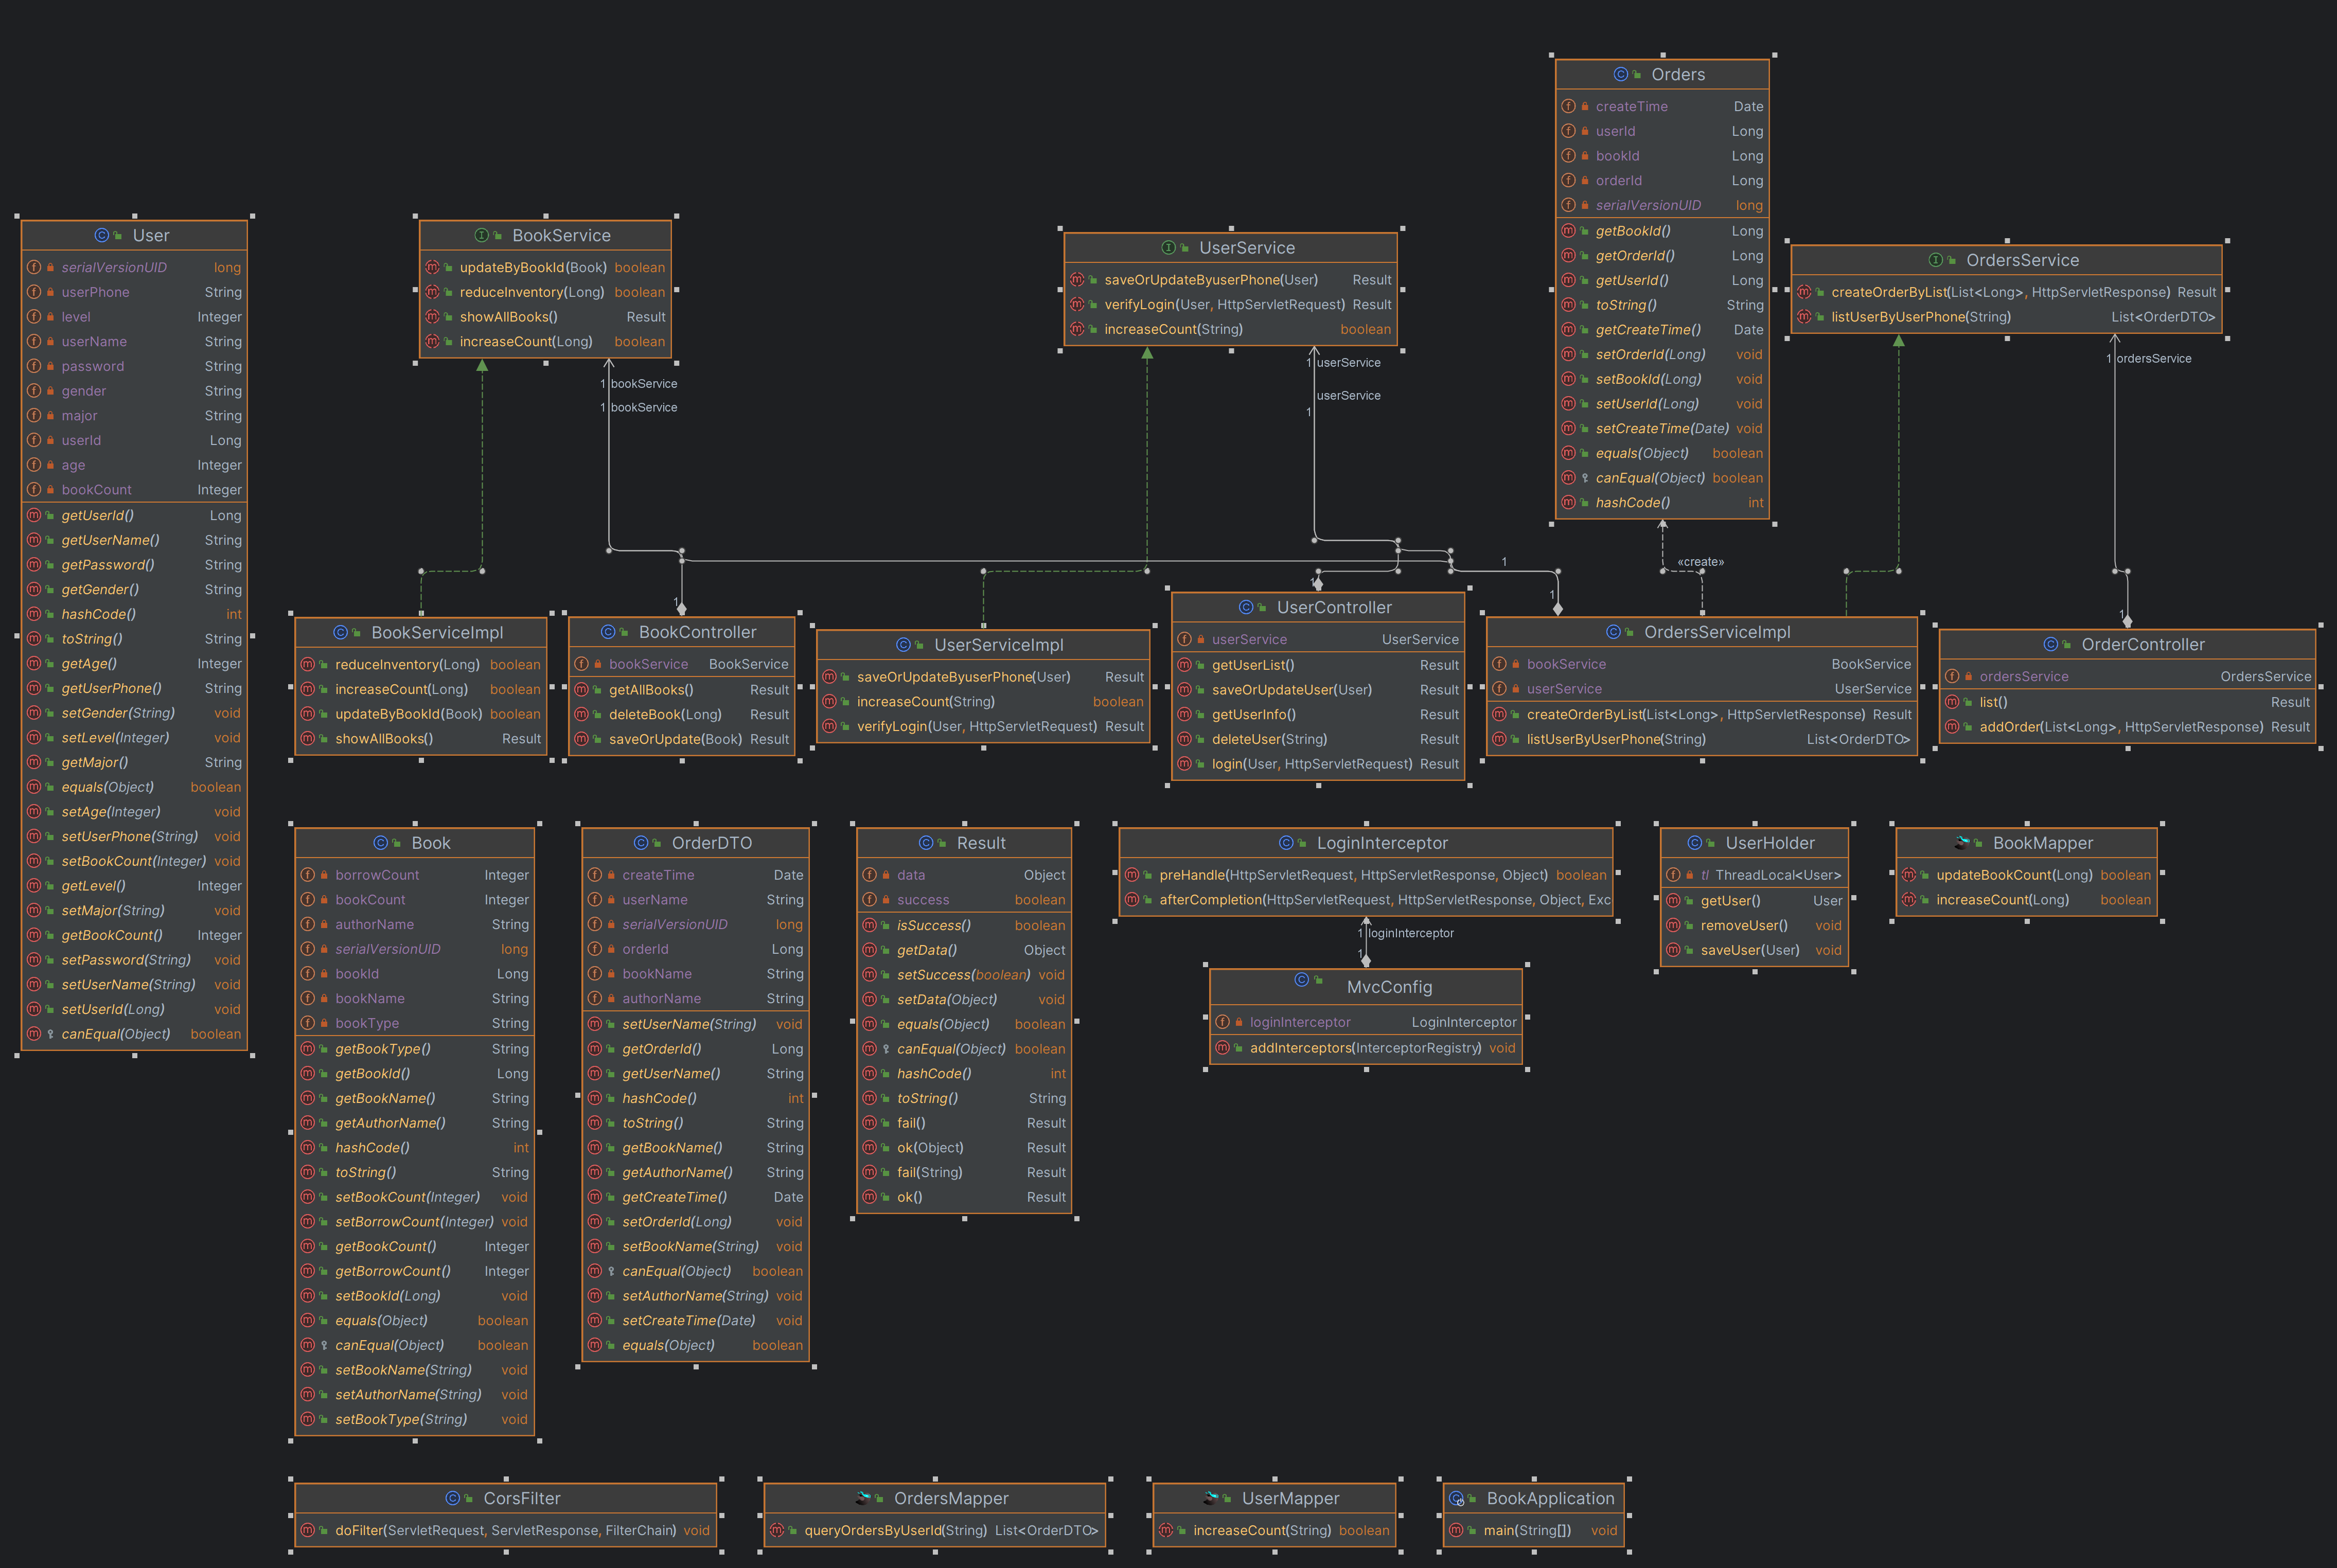
Task: Click the method icon beside preHandle in LoginInterceptor
Action: (x=1132, y=875)
